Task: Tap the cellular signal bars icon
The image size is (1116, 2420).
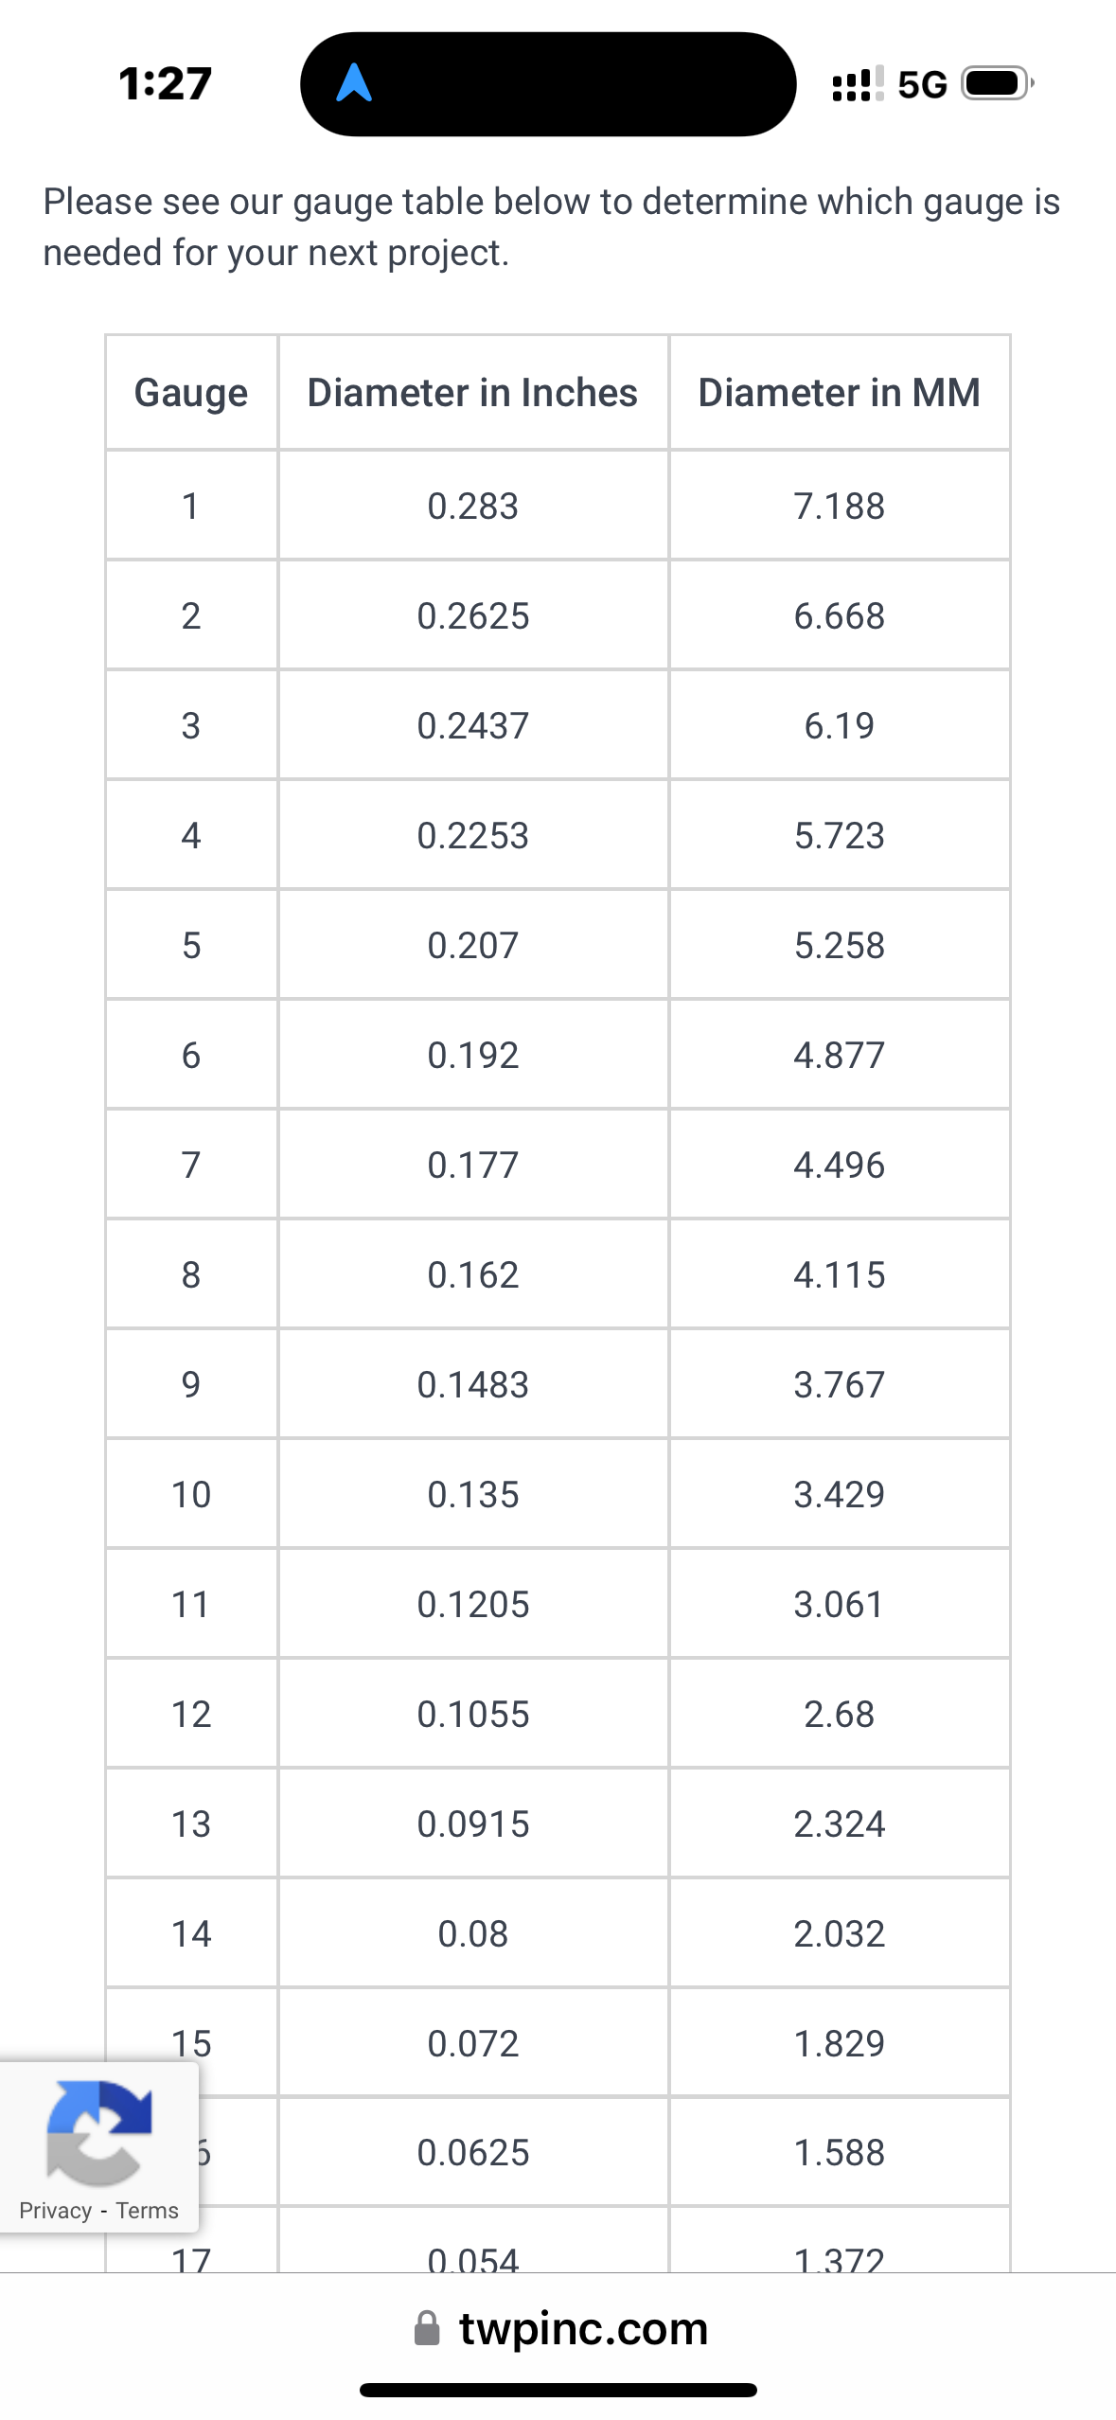Action: [x=857, y=84]
